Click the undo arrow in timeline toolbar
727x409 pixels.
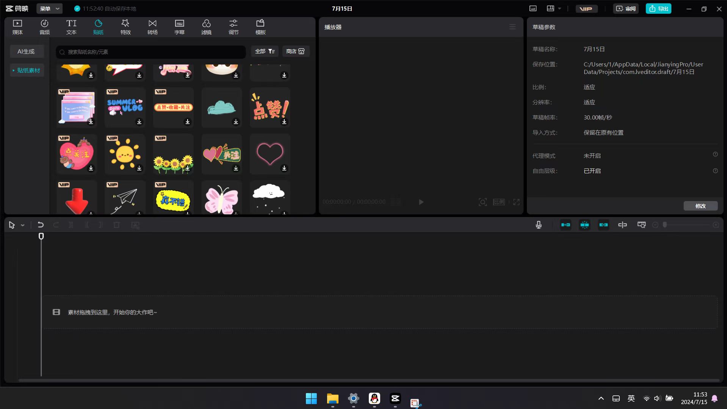click(x=41, y=225)
